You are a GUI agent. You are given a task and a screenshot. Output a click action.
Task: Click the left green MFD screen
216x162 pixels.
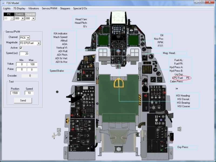click(103, 40)
